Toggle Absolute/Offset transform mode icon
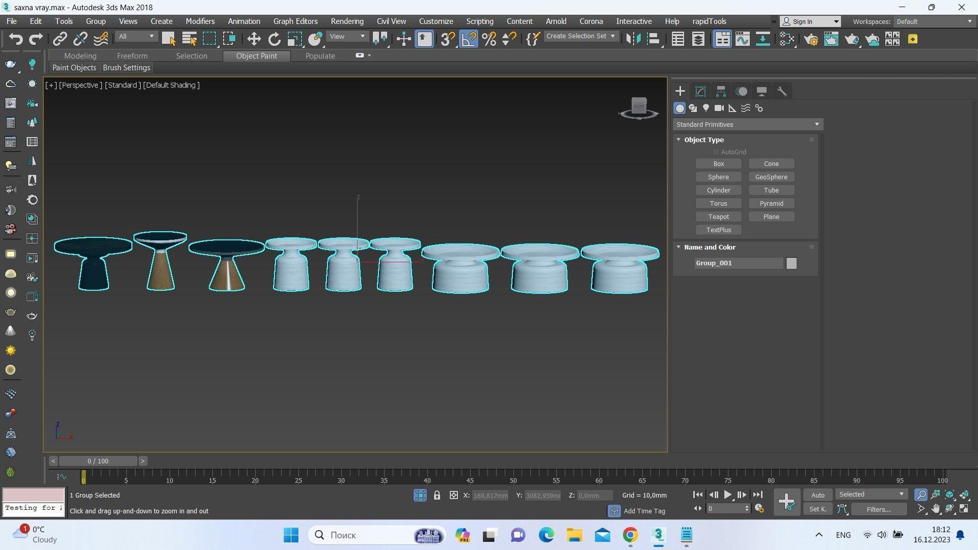The height and width of the screenshot is (550, 978). [x=454, y=495]
